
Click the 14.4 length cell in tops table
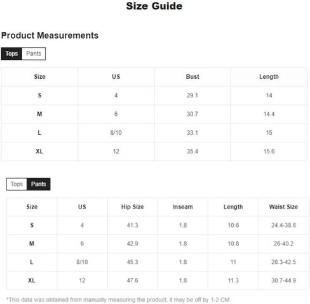tap(269, 114)
